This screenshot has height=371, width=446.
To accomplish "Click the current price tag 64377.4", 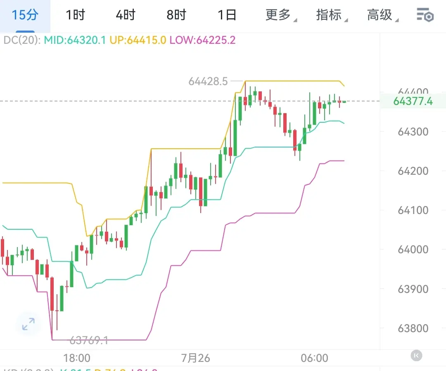I will coord(413,101).
